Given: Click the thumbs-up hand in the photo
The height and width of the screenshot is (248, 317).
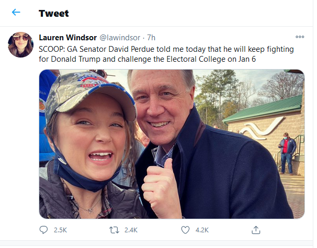Looking at the screenshot, I should click(156, 186).
